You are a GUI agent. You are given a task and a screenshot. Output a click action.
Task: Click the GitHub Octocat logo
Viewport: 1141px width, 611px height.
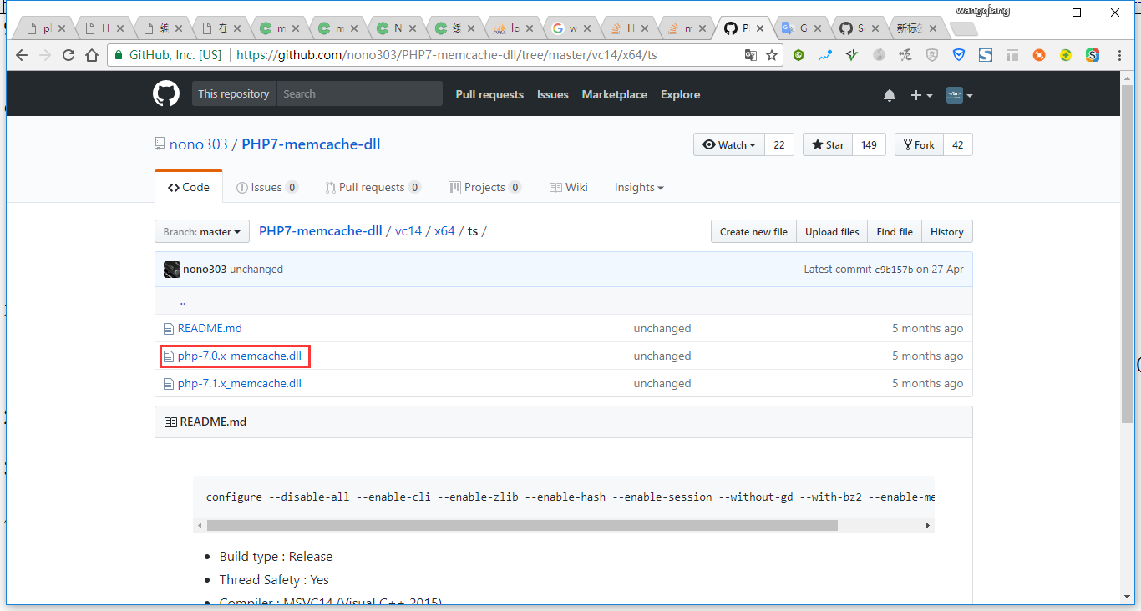click(166, 94)
